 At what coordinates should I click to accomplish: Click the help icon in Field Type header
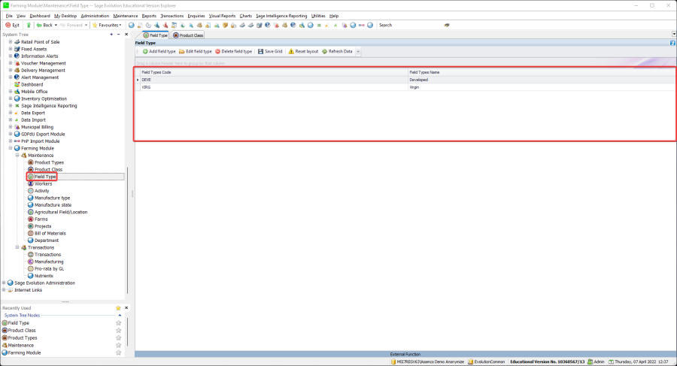tap(672, 43)
